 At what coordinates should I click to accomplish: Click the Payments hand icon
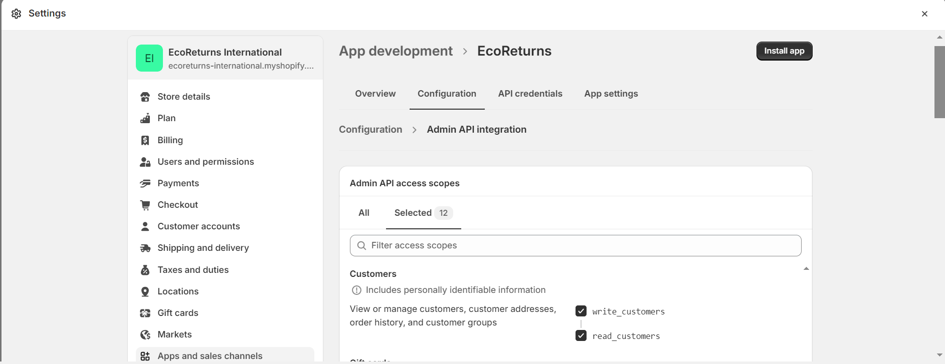(x=145, y=183)
